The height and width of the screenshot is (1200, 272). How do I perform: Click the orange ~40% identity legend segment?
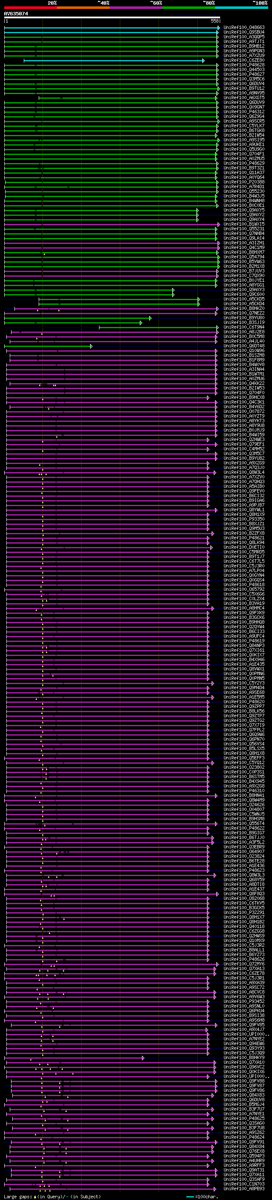83,8
